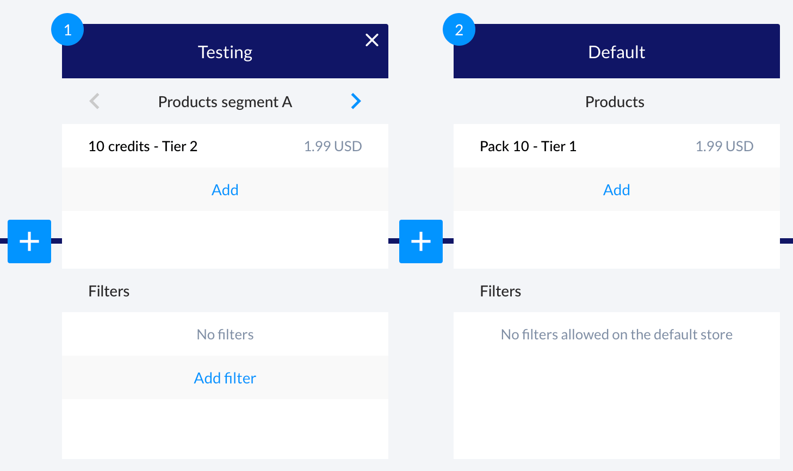This screenshot has height=471, width=793.
Task: Click the number 1 store badge
Action: [67, 30]
